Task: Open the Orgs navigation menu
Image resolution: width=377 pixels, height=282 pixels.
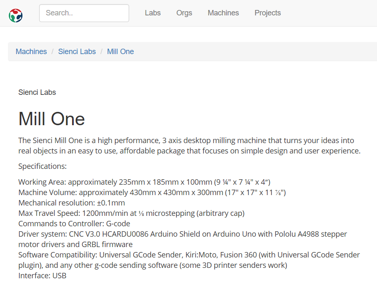Action: pyautogui.click(x=184, y=13)
